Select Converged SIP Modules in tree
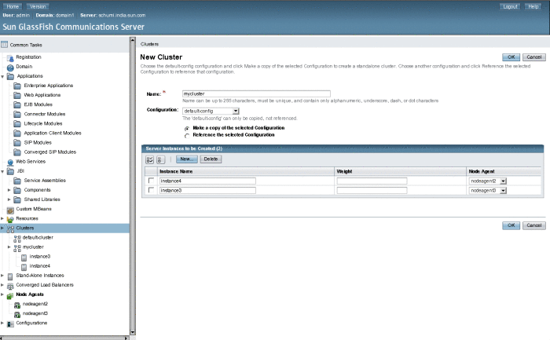This screenshot has width=550, height=340. [49, 152]
